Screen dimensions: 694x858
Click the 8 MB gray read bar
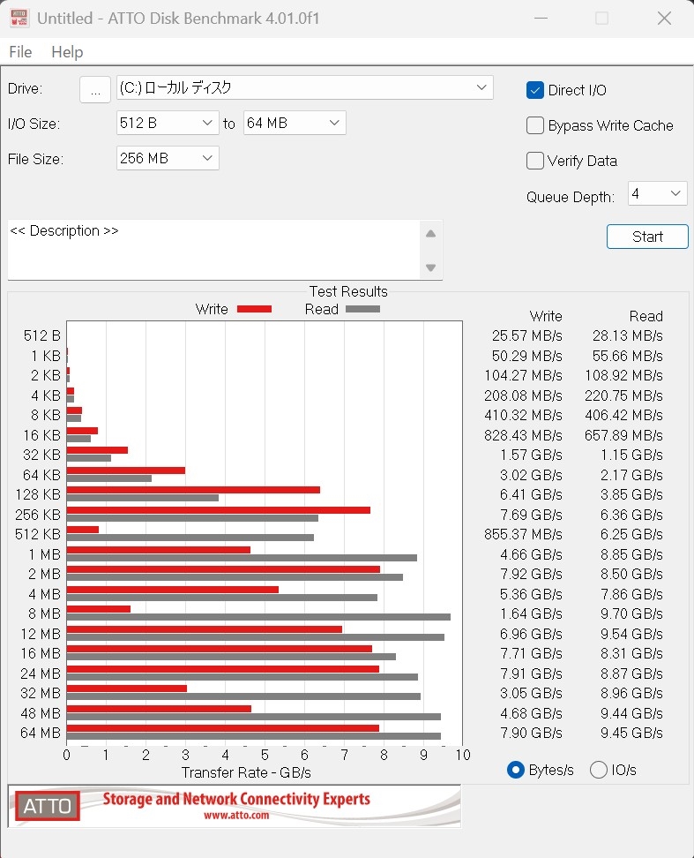258,617
